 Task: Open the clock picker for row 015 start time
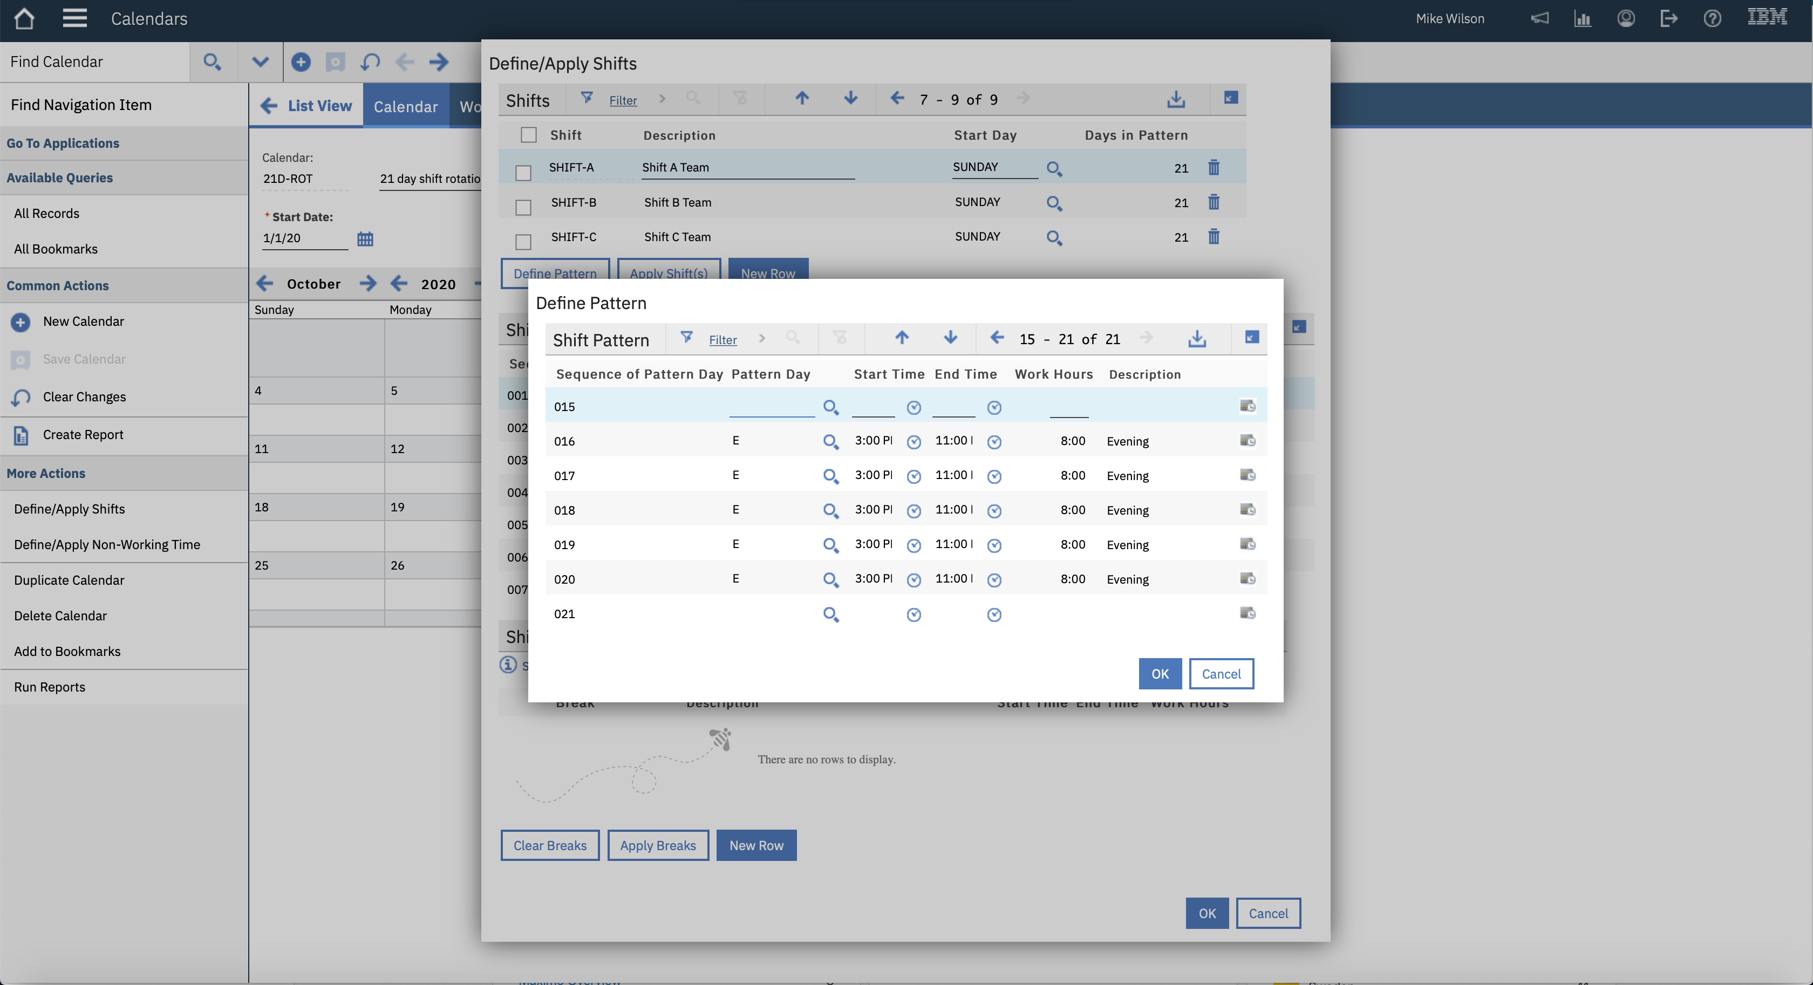[x=914, y=407]
